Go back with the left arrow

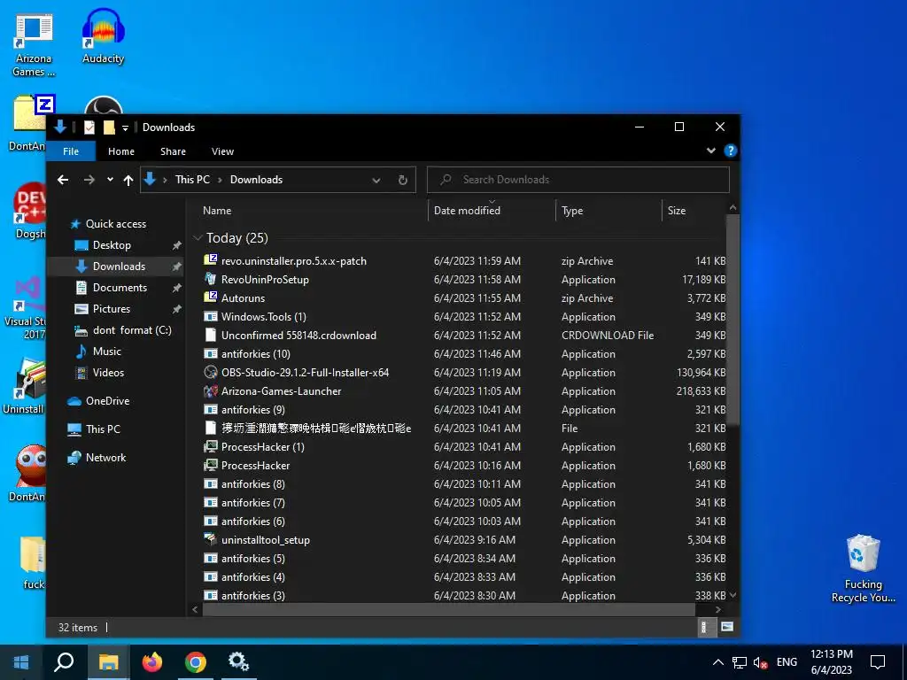pos(63,180)
